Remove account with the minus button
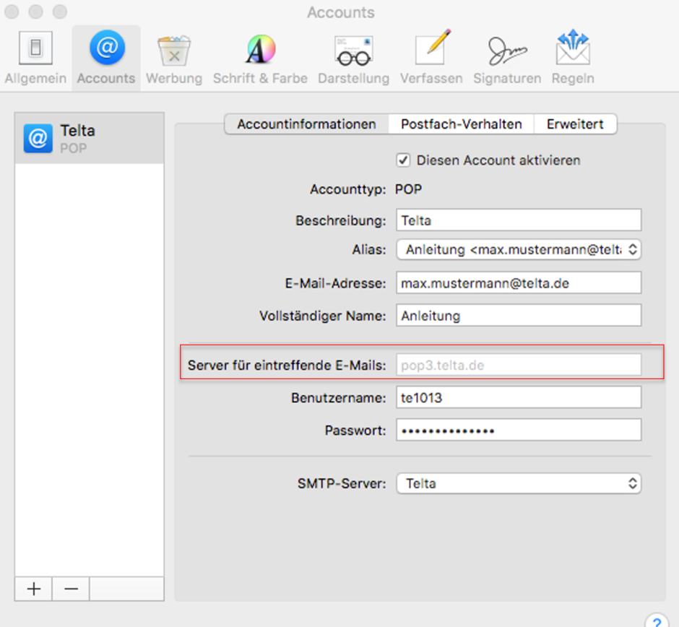 (71, 589)
